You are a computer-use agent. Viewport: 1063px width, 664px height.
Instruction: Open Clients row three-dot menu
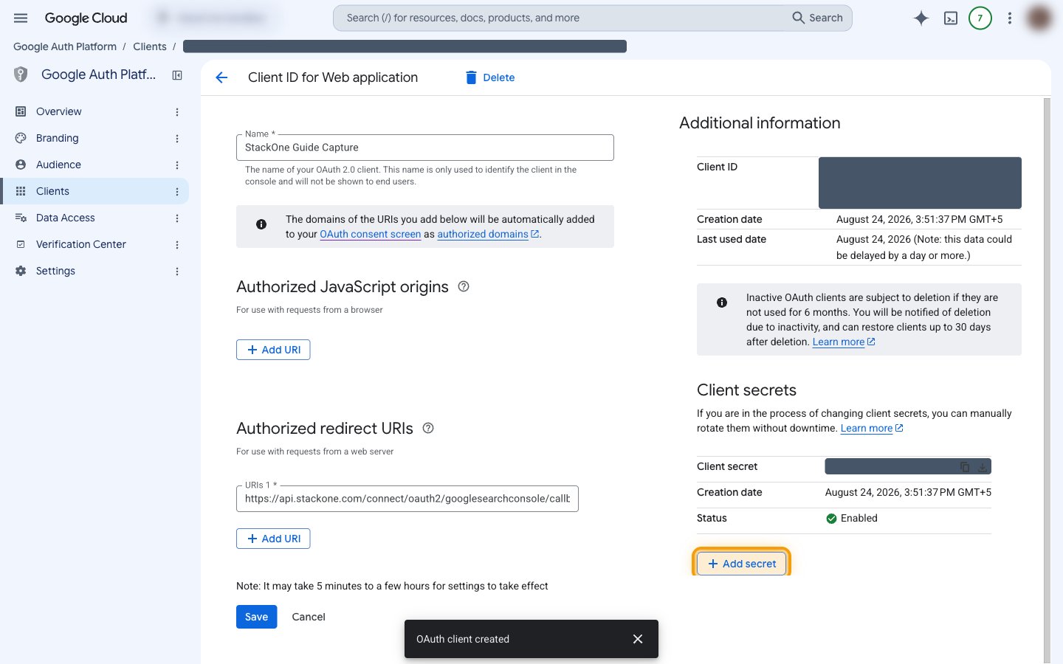[x=177, y=191]
